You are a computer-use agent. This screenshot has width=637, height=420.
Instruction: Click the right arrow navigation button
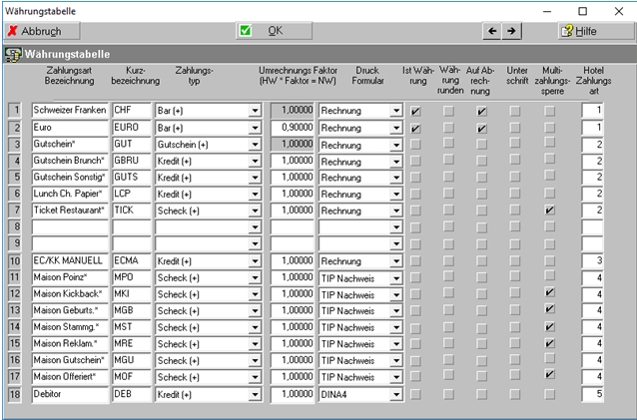[x=511, y=31]
